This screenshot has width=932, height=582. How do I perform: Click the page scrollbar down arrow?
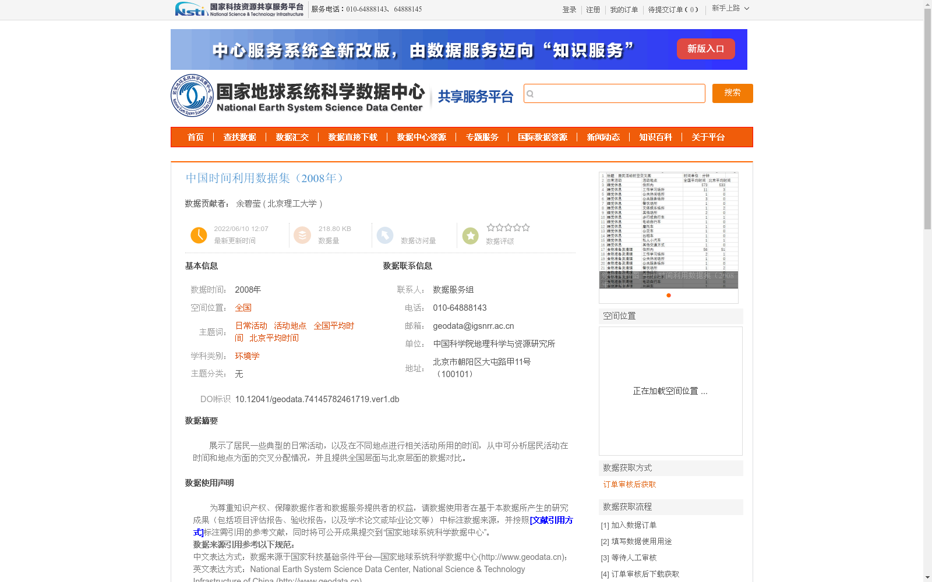click(x=927, y=577)
